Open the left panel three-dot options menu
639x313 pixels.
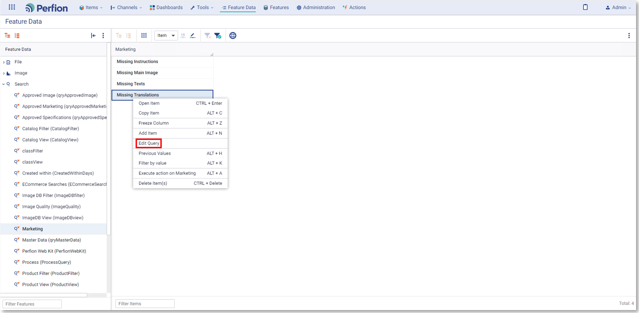click(x=103, y=36)
